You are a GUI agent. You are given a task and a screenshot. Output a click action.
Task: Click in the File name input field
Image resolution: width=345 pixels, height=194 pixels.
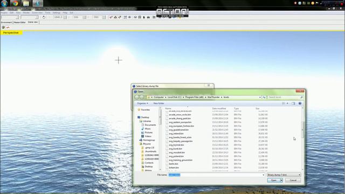click(215, 175)
